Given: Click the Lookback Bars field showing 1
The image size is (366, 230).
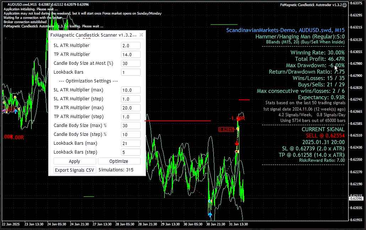Looking at the screenshot, I should click(x=131, y=72).
